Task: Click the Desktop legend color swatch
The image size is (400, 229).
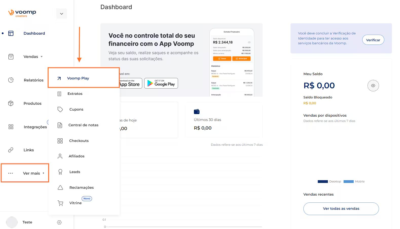Action: 323,181
